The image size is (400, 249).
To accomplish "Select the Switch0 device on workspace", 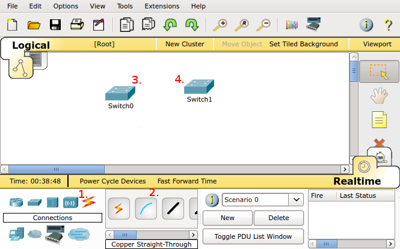I will 120,93.
